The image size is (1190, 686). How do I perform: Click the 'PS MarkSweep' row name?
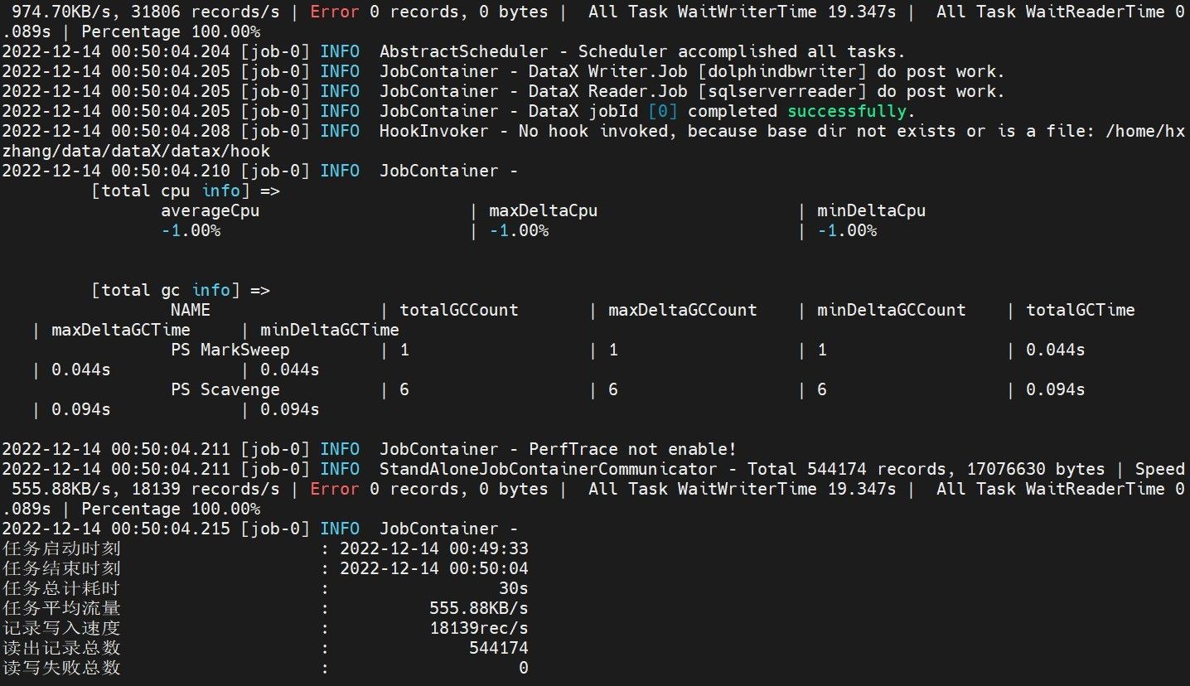click(x=230, y=350)
